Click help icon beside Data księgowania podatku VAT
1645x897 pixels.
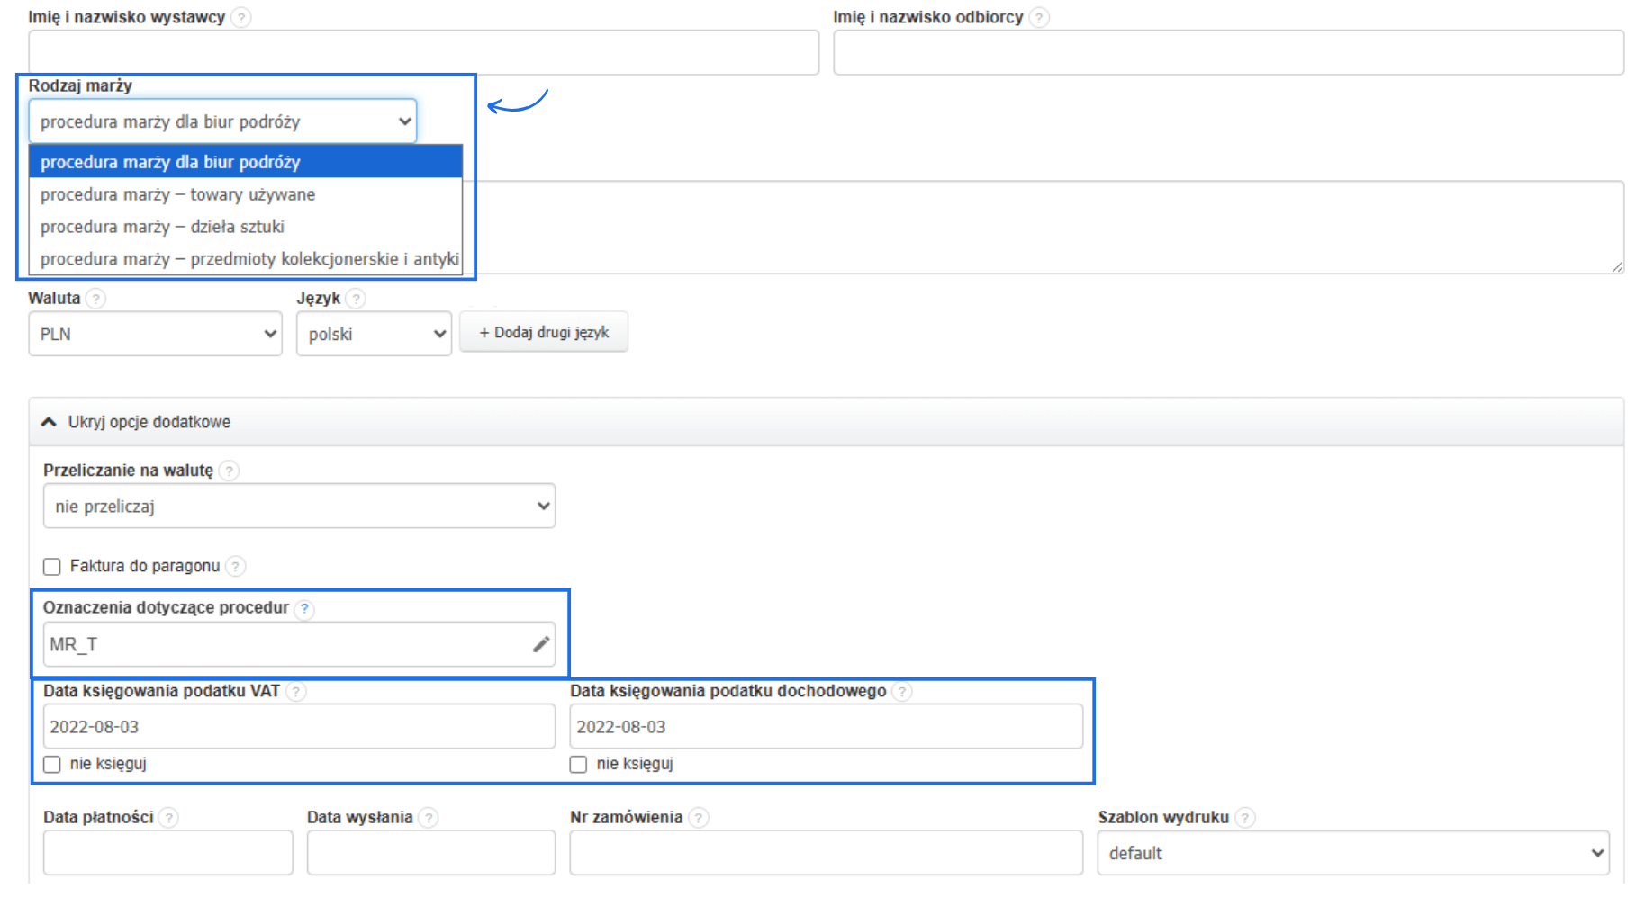tap(296, 691)
